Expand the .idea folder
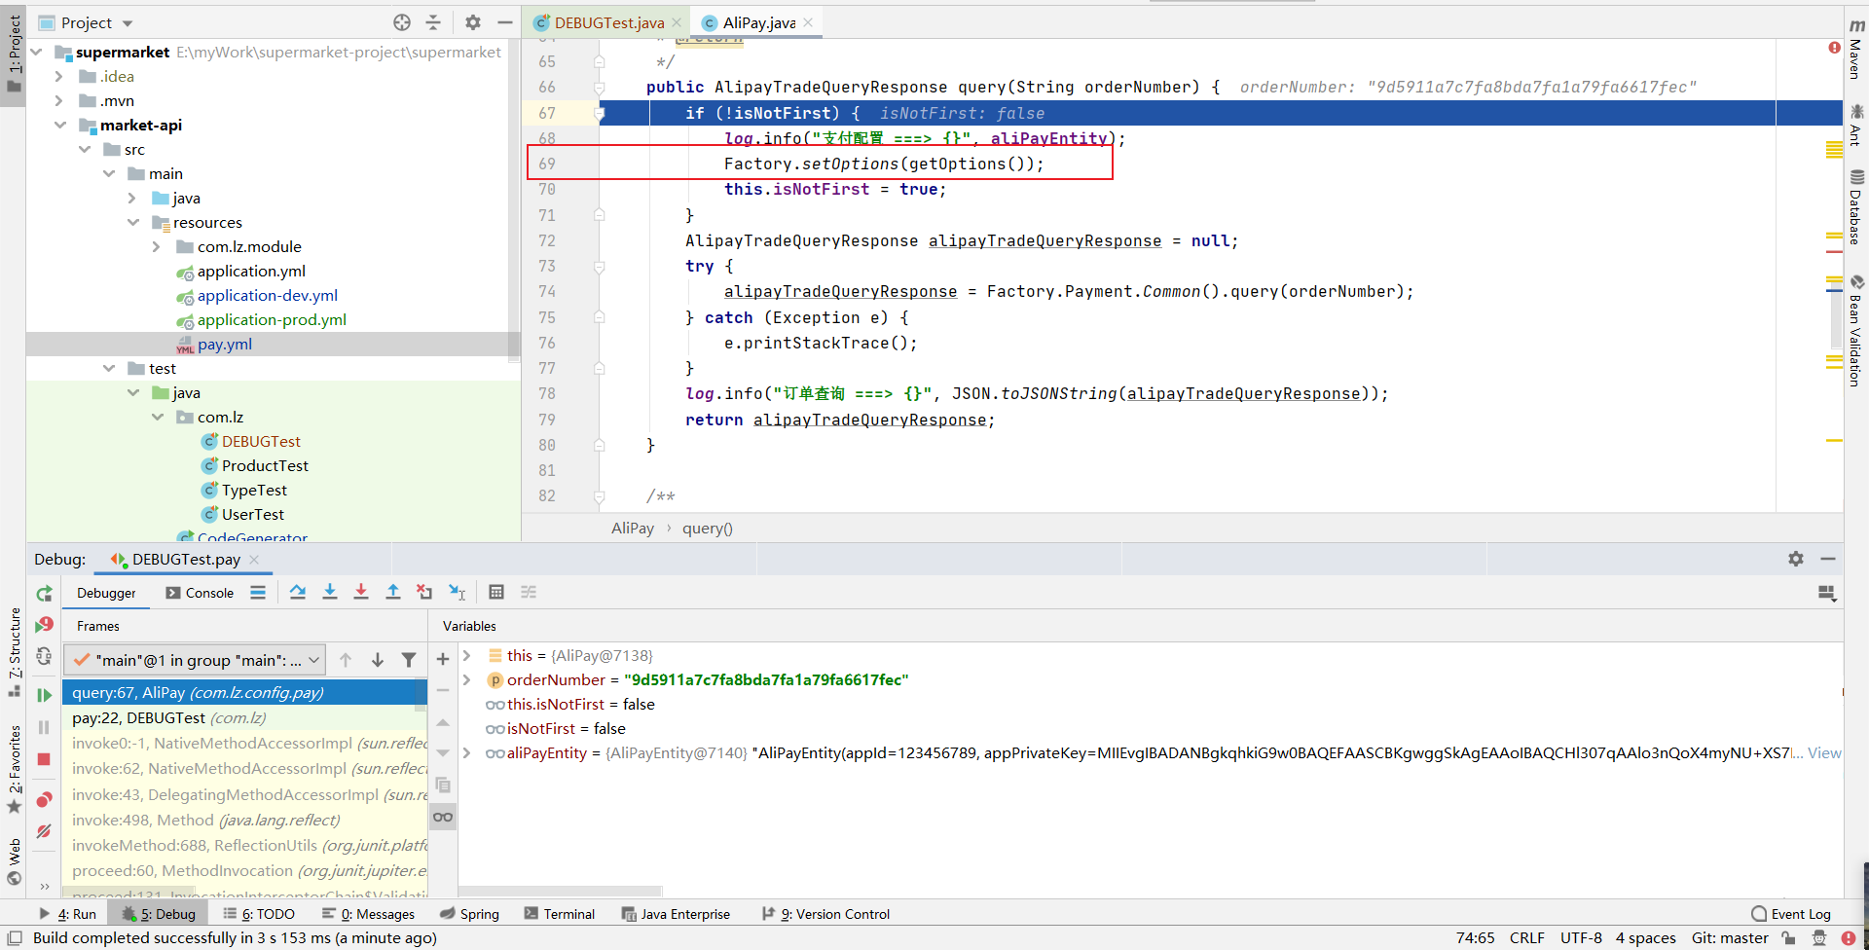Viewport: 1869px width, 950px height. (59, 76)
